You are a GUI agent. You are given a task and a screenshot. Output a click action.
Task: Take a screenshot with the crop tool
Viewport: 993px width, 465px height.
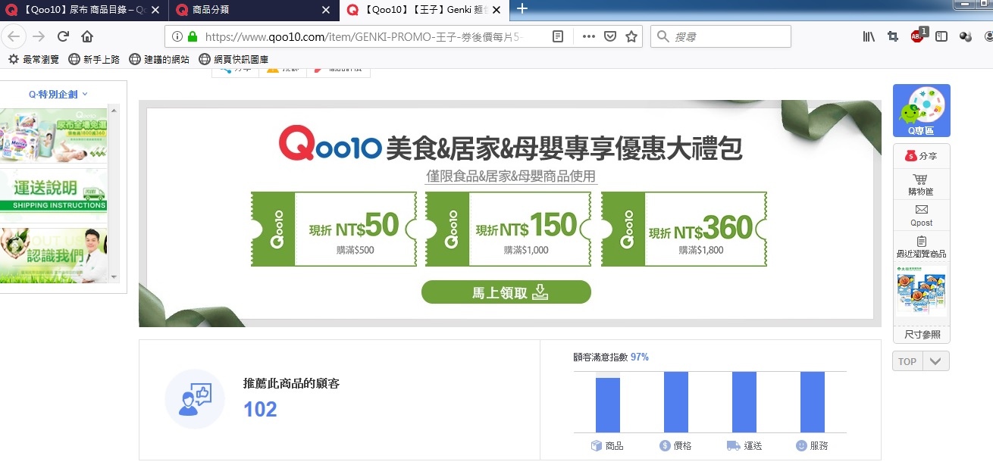tap(893, 36)
